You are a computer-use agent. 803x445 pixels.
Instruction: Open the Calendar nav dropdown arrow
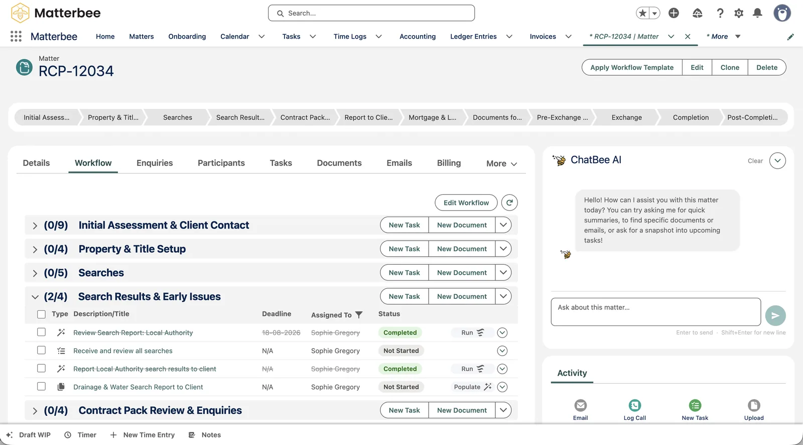point(261,37)
